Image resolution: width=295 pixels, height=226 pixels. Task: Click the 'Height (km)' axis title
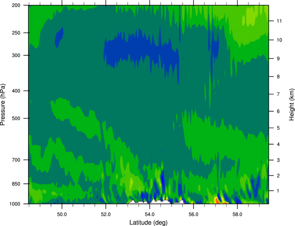click(x=292, y=104)
